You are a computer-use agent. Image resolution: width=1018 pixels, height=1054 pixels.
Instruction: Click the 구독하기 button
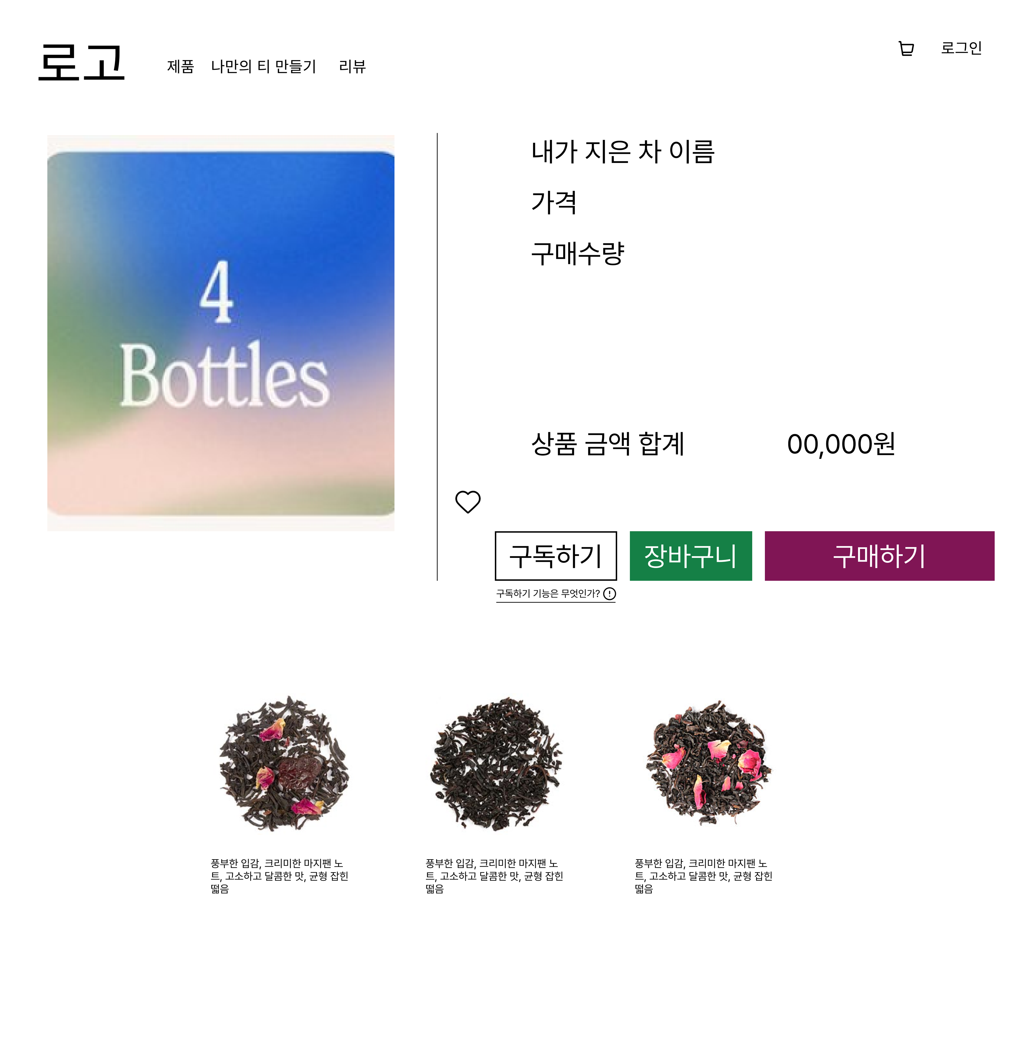(556, 556)
